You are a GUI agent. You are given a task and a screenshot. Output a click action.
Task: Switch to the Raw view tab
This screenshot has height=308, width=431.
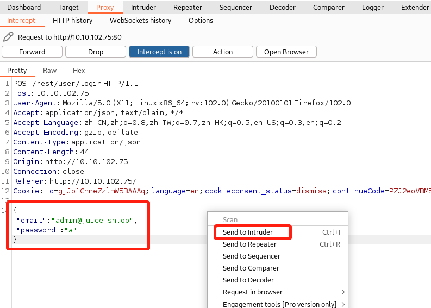tap(49, 70)
